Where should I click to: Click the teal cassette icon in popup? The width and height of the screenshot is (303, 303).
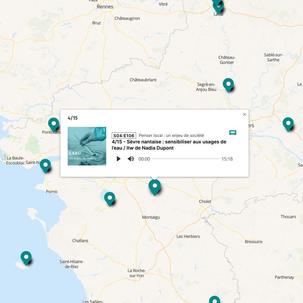click(x=233, y=133)
